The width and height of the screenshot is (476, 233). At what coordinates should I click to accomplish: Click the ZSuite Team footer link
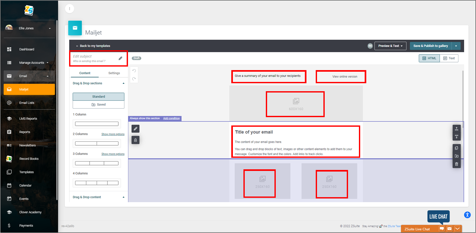(x=394, y=226)
